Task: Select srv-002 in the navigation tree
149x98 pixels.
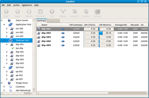Action: [x=20, y=32]
